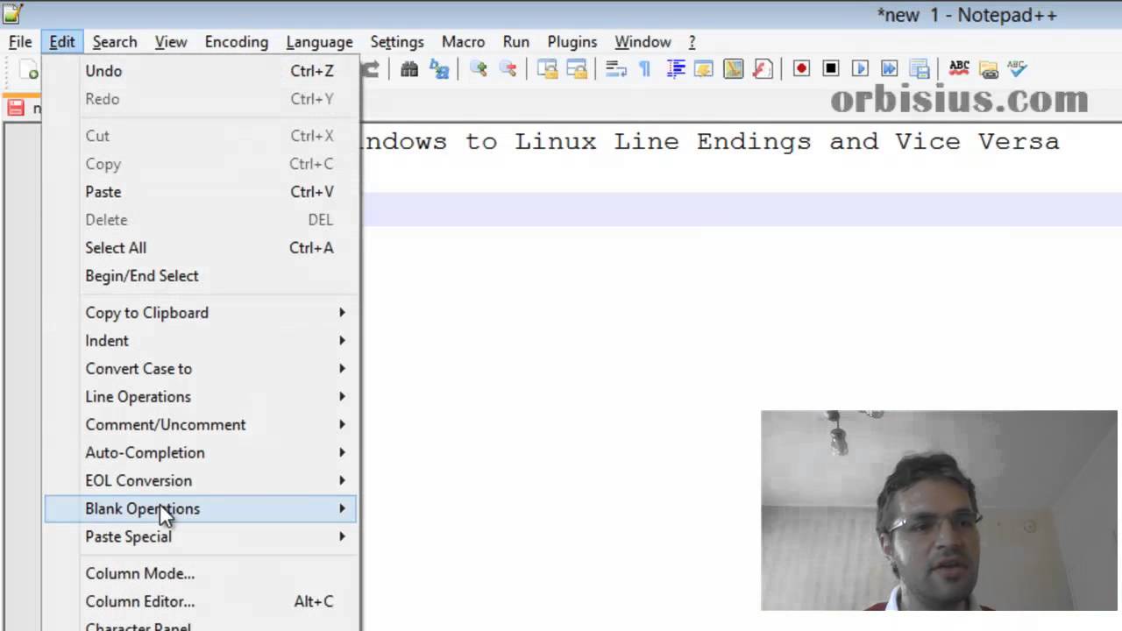The image size is (1122, 631).
Task: Toggle Word Wrap toolbar icon
Action: point(615,69)
